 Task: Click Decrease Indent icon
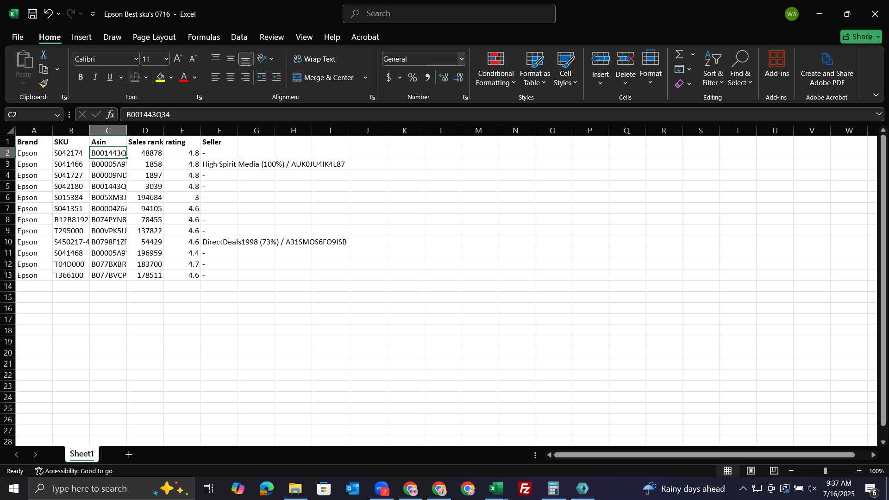point(262,77)
